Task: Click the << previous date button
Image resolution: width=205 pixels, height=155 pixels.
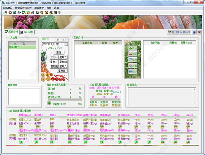Action: [58, 40]
